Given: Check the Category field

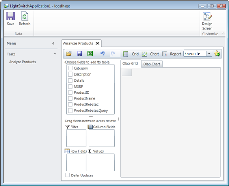Looking at the screenshot, I should click(70, 68).
